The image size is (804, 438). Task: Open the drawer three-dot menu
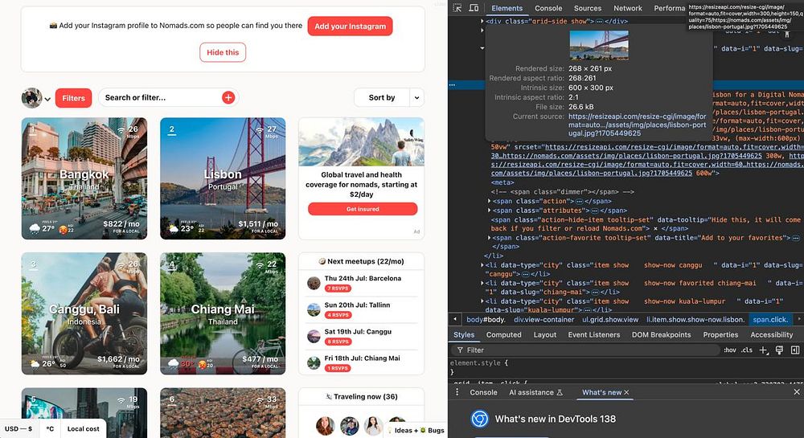[x=457, y=392]
